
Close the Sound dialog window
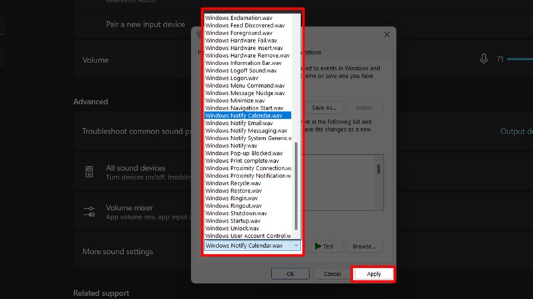pyautogui.click(x=387, y=35)
